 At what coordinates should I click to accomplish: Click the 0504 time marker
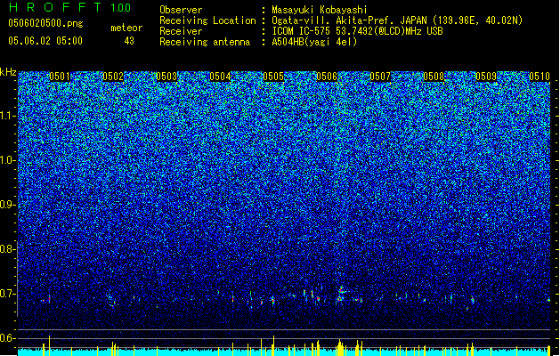[x=220, y=77]
